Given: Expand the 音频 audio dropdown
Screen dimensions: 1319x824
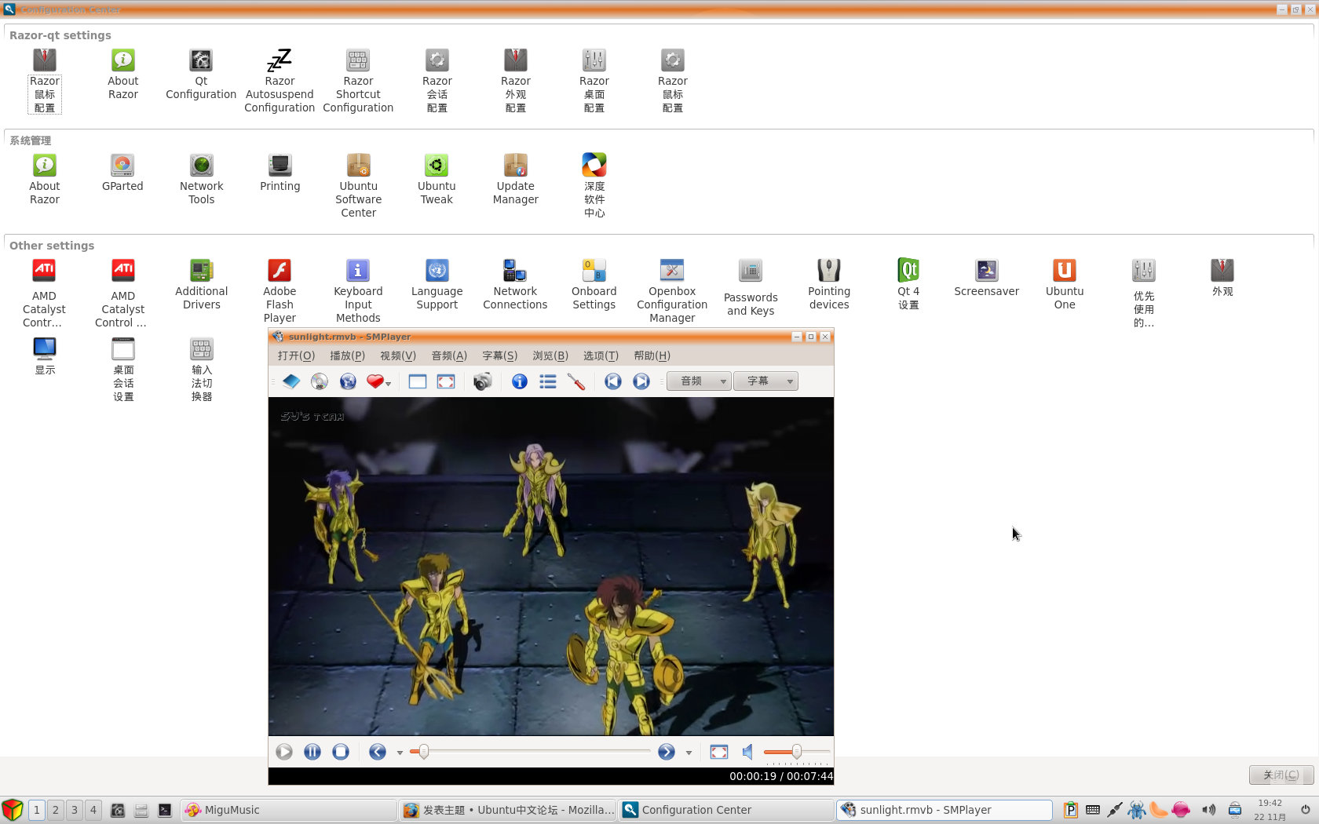Looking at the screenshot, I should tap(699, 381).
